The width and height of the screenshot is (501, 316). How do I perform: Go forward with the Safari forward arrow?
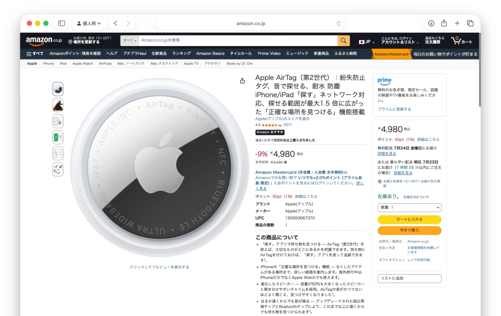(x=128, y=23)
